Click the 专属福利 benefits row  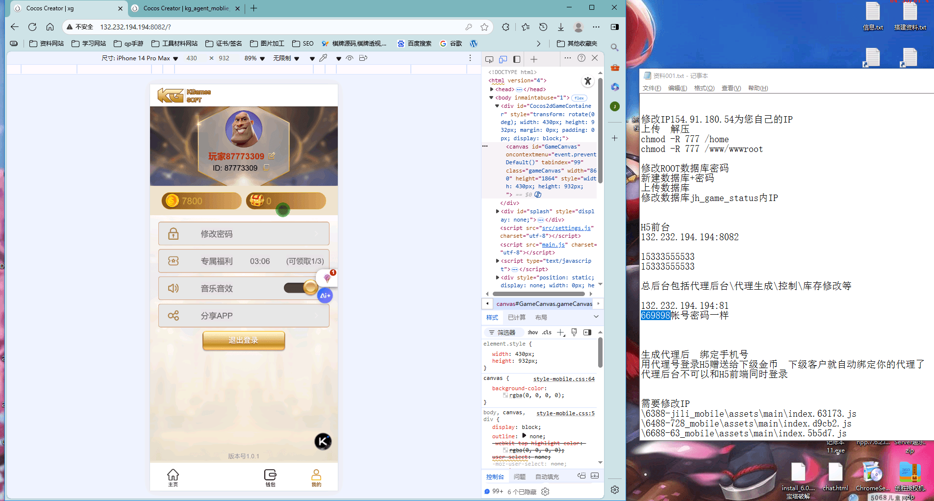[x=244, y=261]
